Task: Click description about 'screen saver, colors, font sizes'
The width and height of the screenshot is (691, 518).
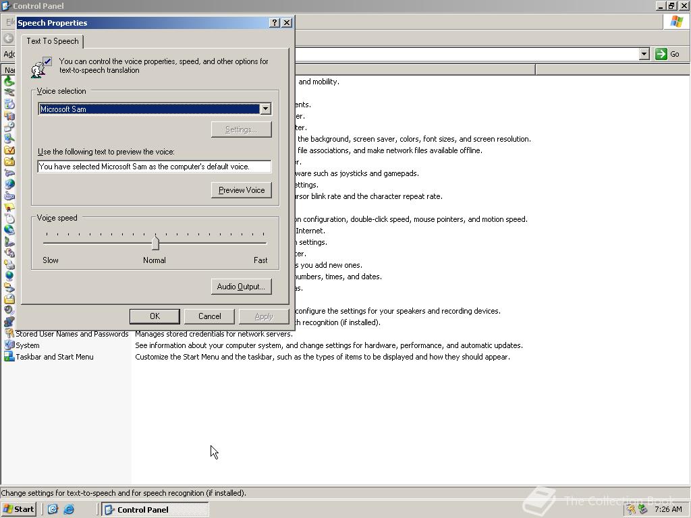Action: (414, 139)
